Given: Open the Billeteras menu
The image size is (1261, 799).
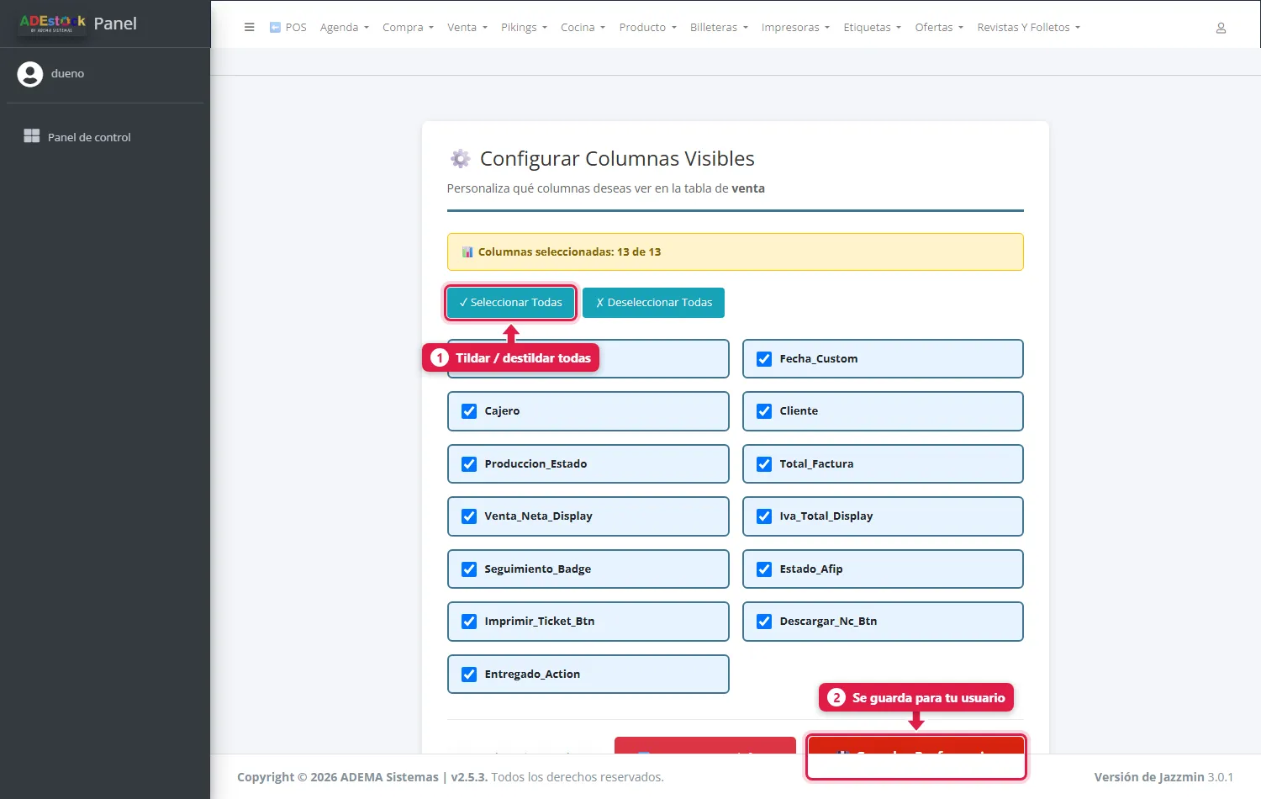Looking at the screenshot, I should (719, 28).
